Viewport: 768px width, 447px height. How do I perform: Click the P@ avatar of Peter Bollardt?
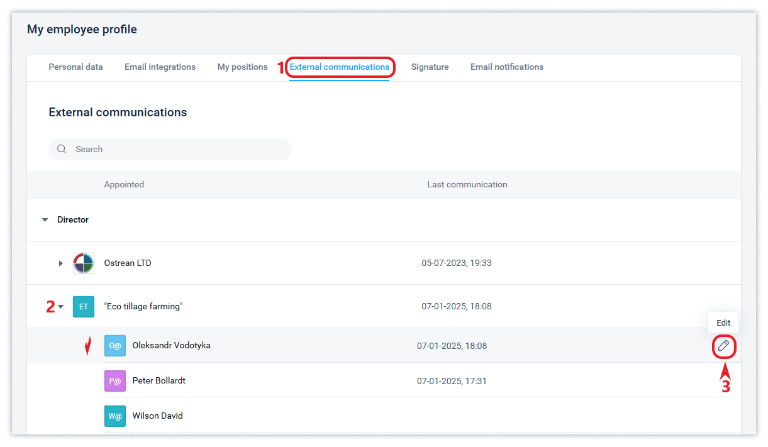point(115,381)
